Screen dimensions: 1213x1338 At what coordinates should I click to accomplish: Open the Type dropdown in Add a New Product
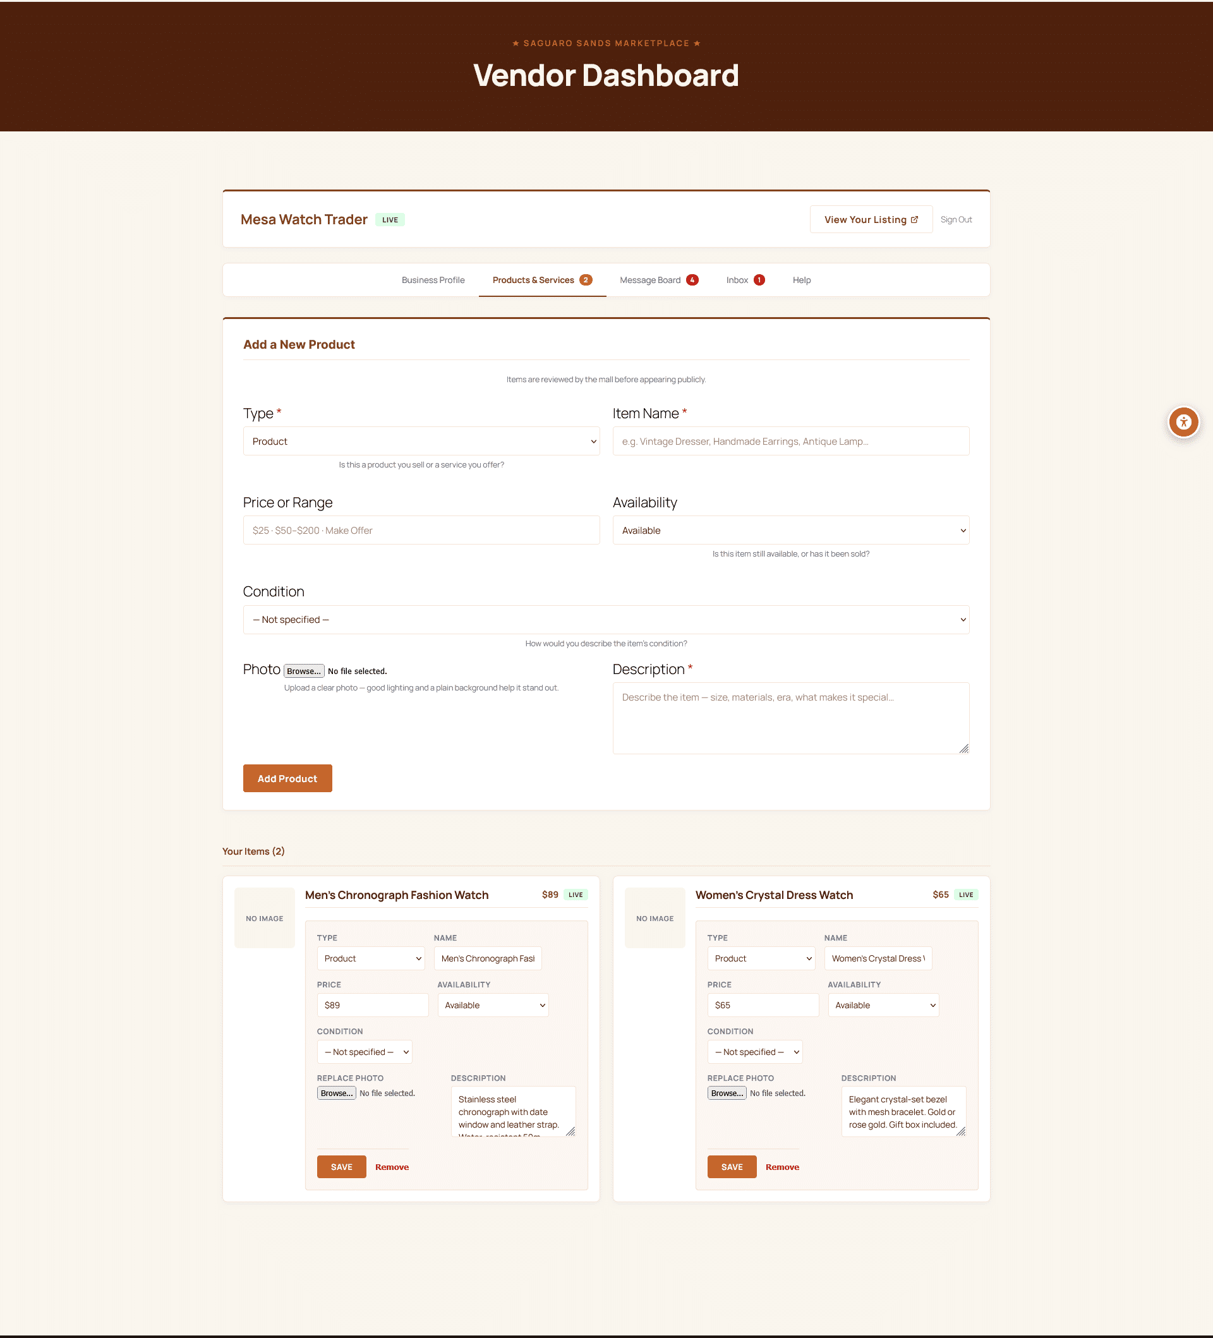click(x=421, y=442)
